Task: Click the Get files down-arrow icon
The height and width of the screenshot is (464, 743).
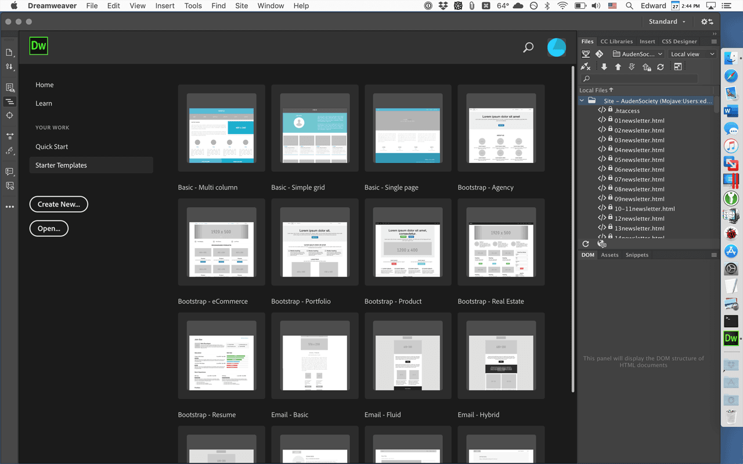Action: coord(604,67)
